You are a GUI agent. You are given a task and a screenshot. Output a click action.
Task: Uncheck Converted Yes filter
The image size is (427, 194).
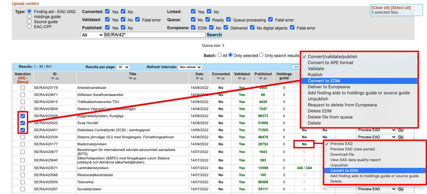click(x=107, y=11)
